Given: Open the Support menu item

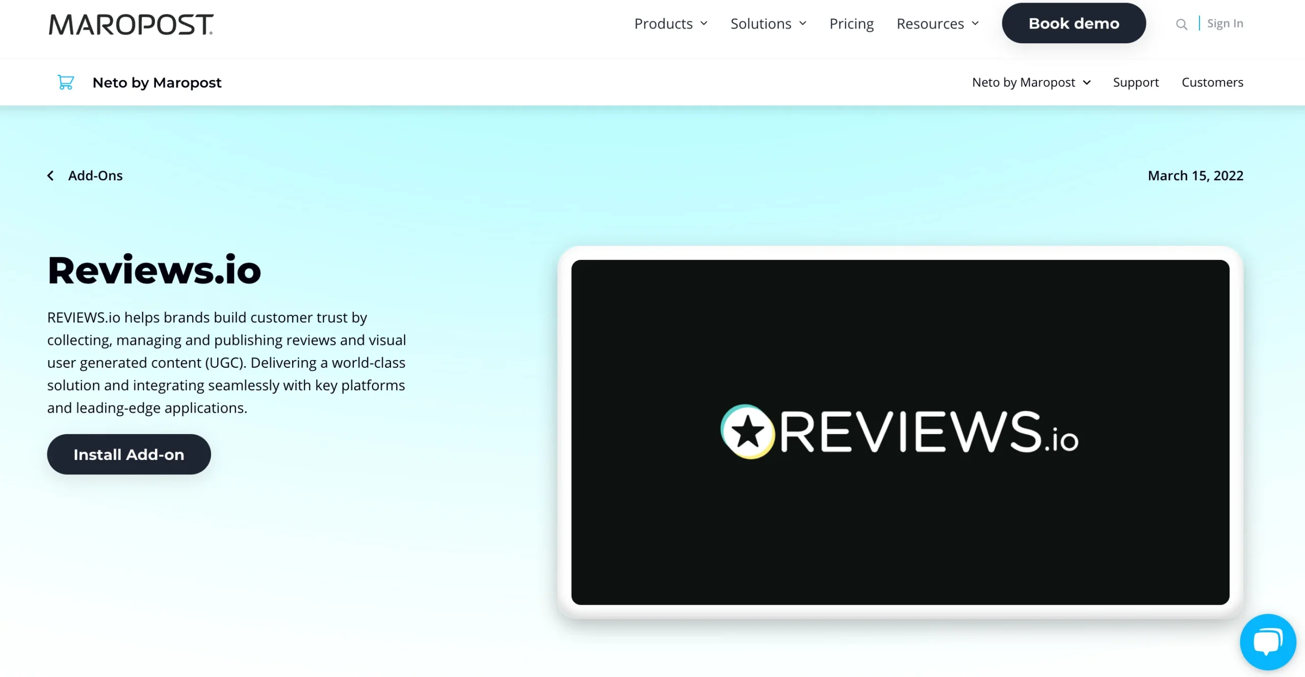Looking at the screenshot, I should [x=1136, y=82].
